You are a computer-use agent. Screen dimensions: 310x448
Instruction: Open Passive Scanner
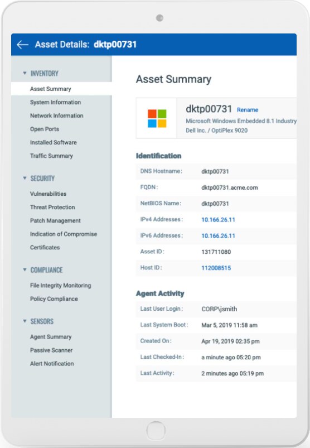tap(51, 350)
